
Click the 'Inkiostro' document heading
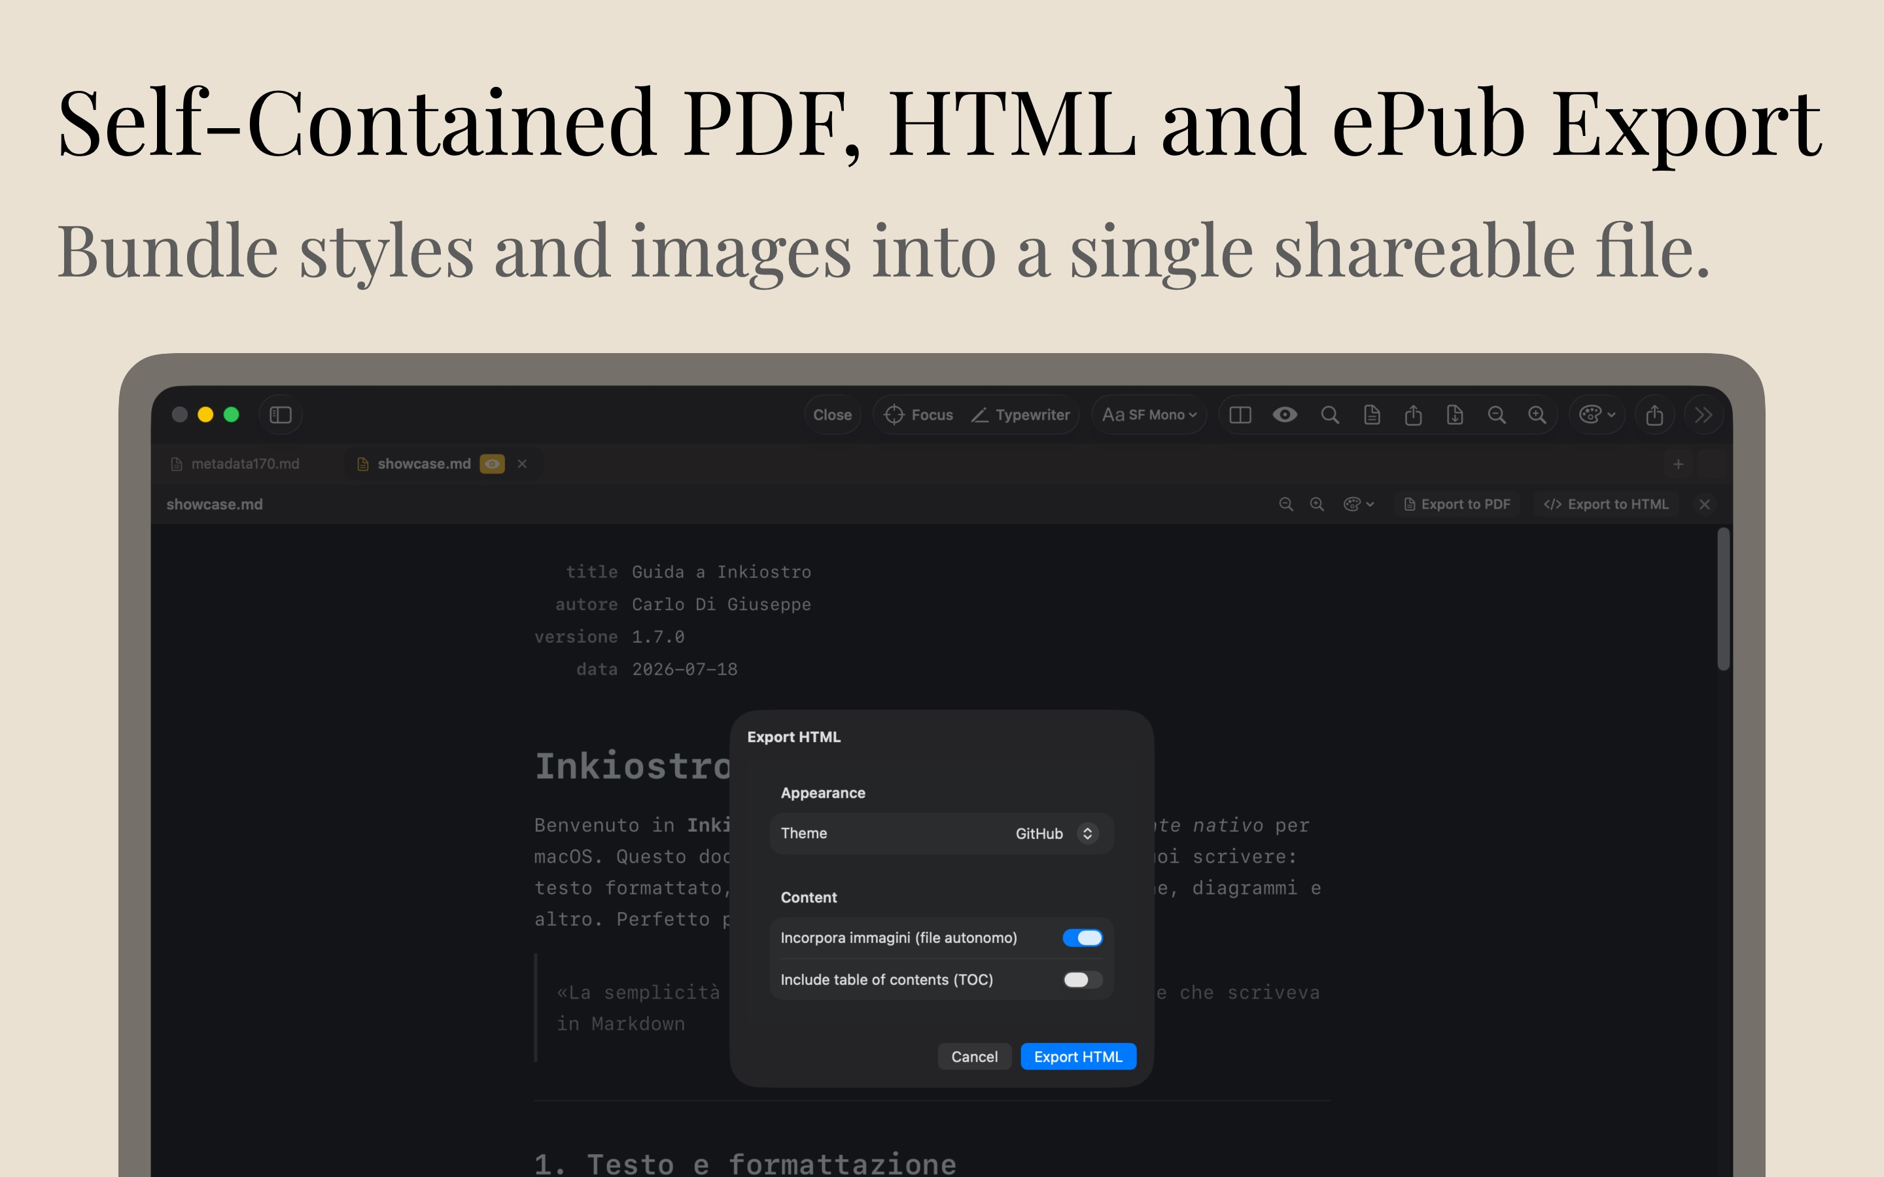click(632, 766)
